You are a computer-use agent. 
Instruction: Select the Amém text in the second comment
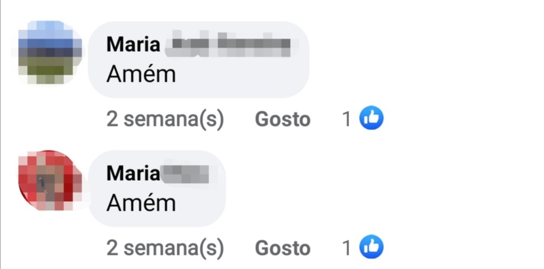pyautogui.click(x=141, y=202)
